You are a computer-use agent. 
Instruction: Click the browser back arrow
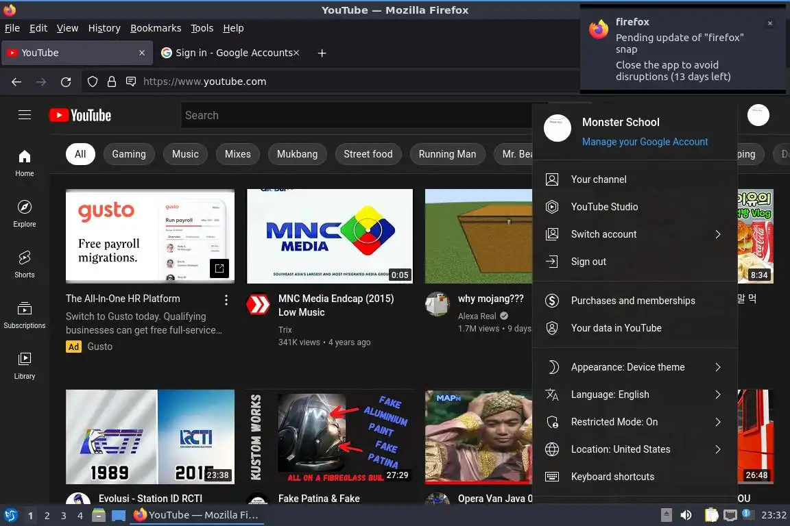click(16, 82)
